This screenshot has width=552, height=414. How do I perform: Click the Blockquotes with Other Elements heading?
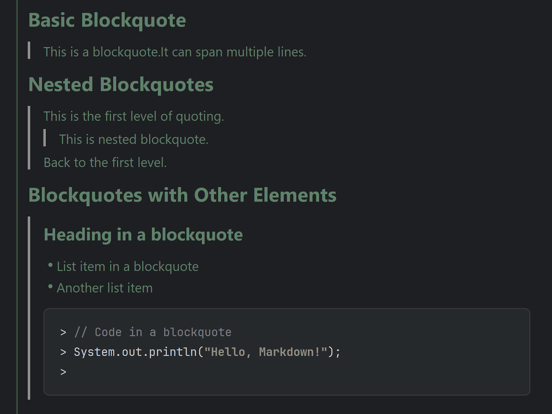[183, 195]
